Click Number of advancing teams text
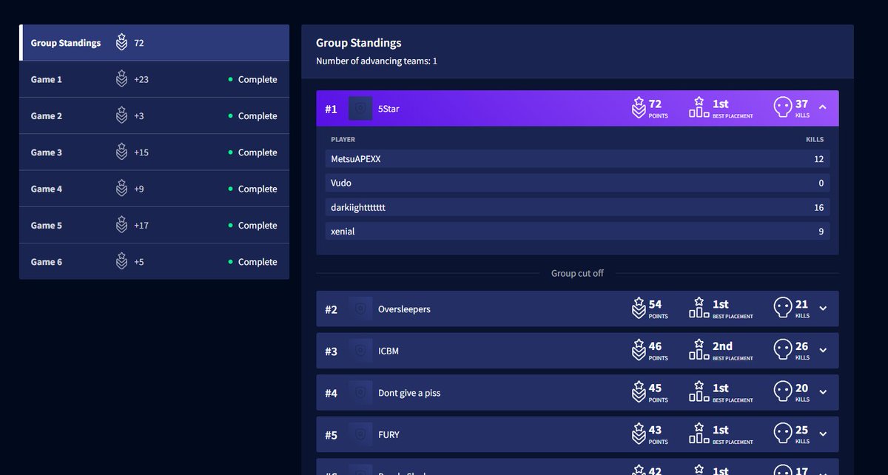 pos(377,61)
